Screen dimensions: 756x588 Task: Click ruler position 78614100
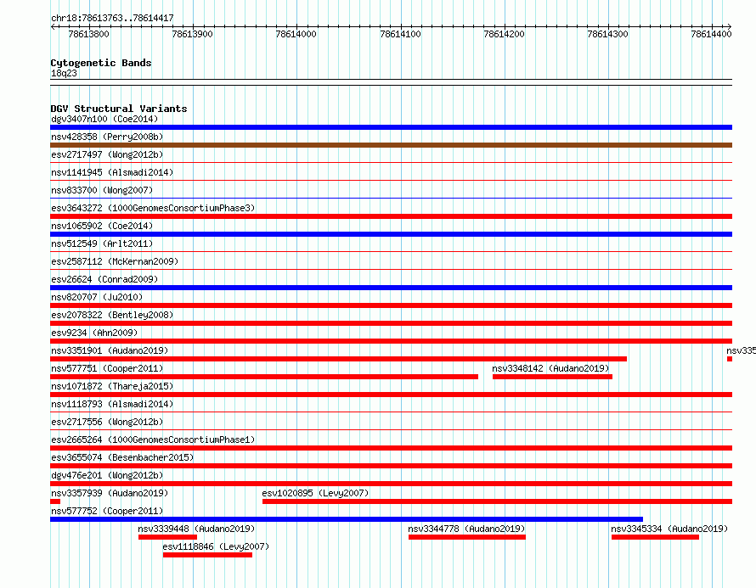pos(400,34)
